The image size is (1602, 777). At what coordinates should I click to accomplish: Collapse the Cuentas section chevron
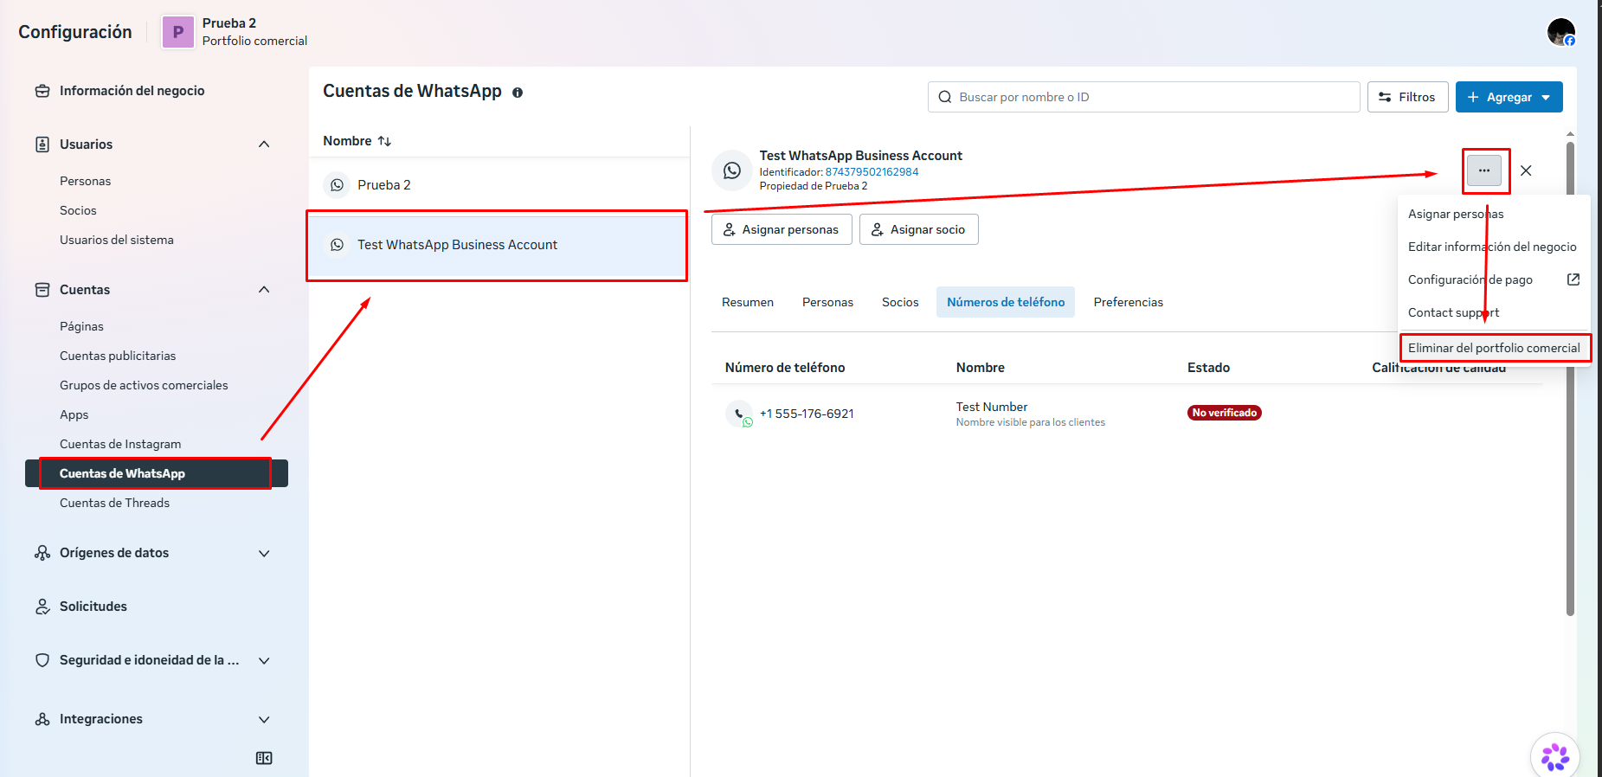point(264,290)
